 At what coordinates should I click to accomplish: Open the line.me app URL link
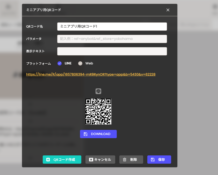tap(91, 74)
